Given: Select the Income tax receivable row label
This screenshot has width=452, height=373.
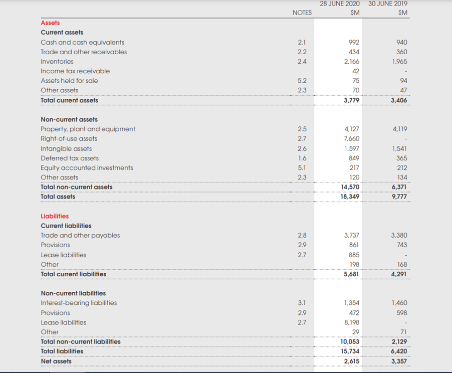Looking at the screenshot, I should pyautogui.click(x=75, y=71).
